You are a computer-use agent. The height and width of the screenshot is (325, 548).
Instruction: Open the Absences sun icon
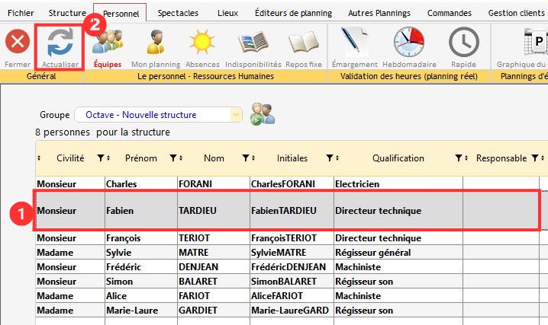pos(203,43)
